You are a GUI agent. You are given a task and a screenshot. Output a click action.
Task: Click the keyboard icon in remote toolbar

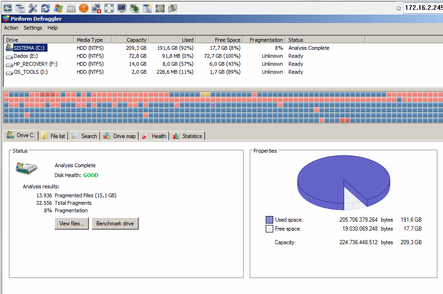[71, 8]
